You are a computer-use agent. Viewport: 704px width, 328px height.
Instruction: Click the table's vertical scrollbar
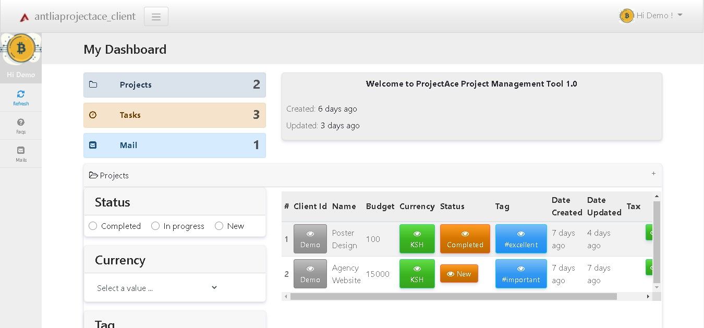tap(657, 242)
